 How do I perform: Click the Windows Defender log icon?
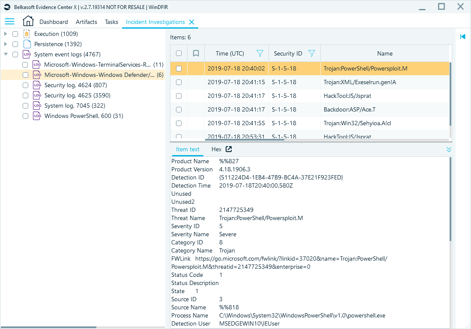pos(37,75)
